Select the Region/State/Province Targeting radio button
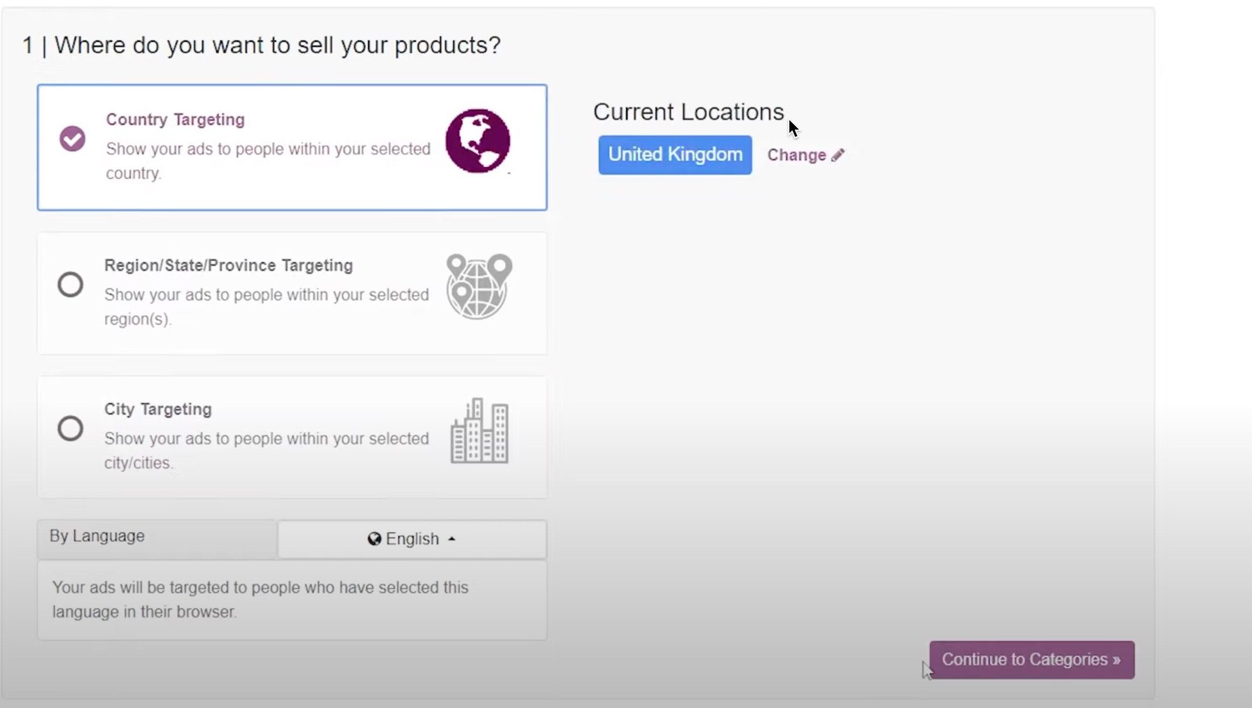This screenshot has height=708, width=1252. (70, 284)
